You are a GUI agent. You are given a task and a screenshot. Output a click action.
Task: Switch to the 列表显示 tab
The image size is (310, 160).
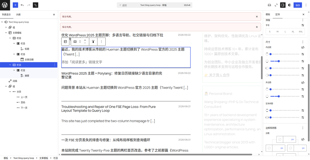click(6, 15)
